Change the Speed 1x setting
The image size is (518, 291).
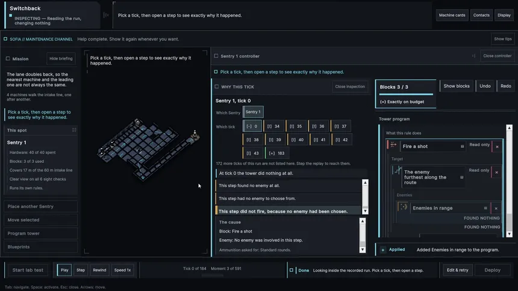(122, 270)
